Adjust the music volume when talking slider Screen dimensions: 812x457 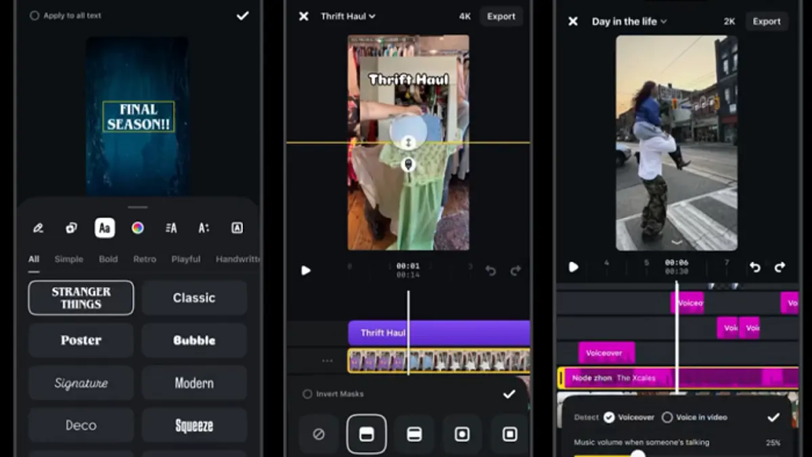(637, 453)
